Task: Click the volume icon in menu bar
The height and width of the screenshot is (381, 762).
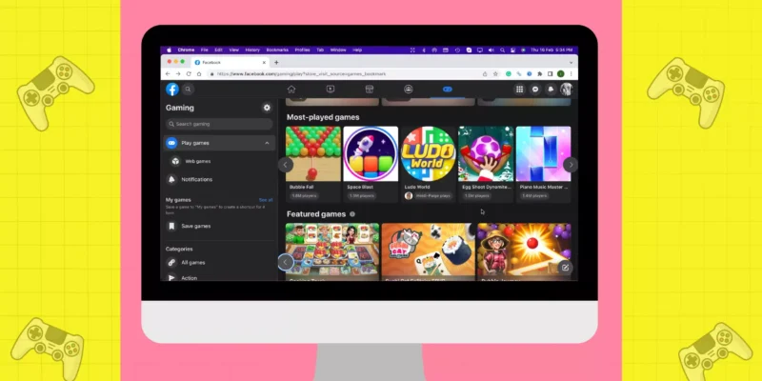Action: 491,50
